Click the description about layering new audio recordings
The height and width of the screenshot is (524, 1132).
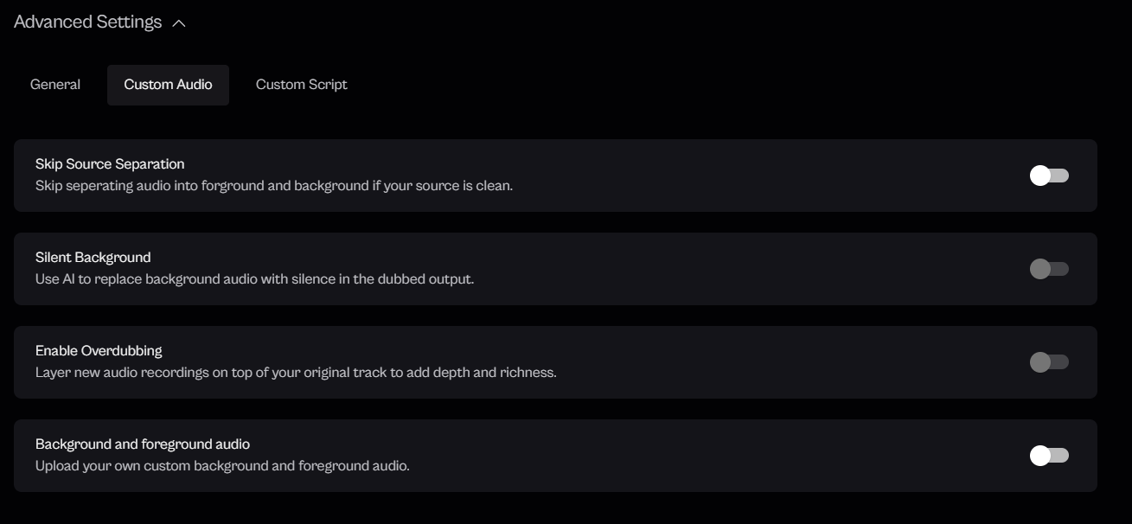coord(296,373)
